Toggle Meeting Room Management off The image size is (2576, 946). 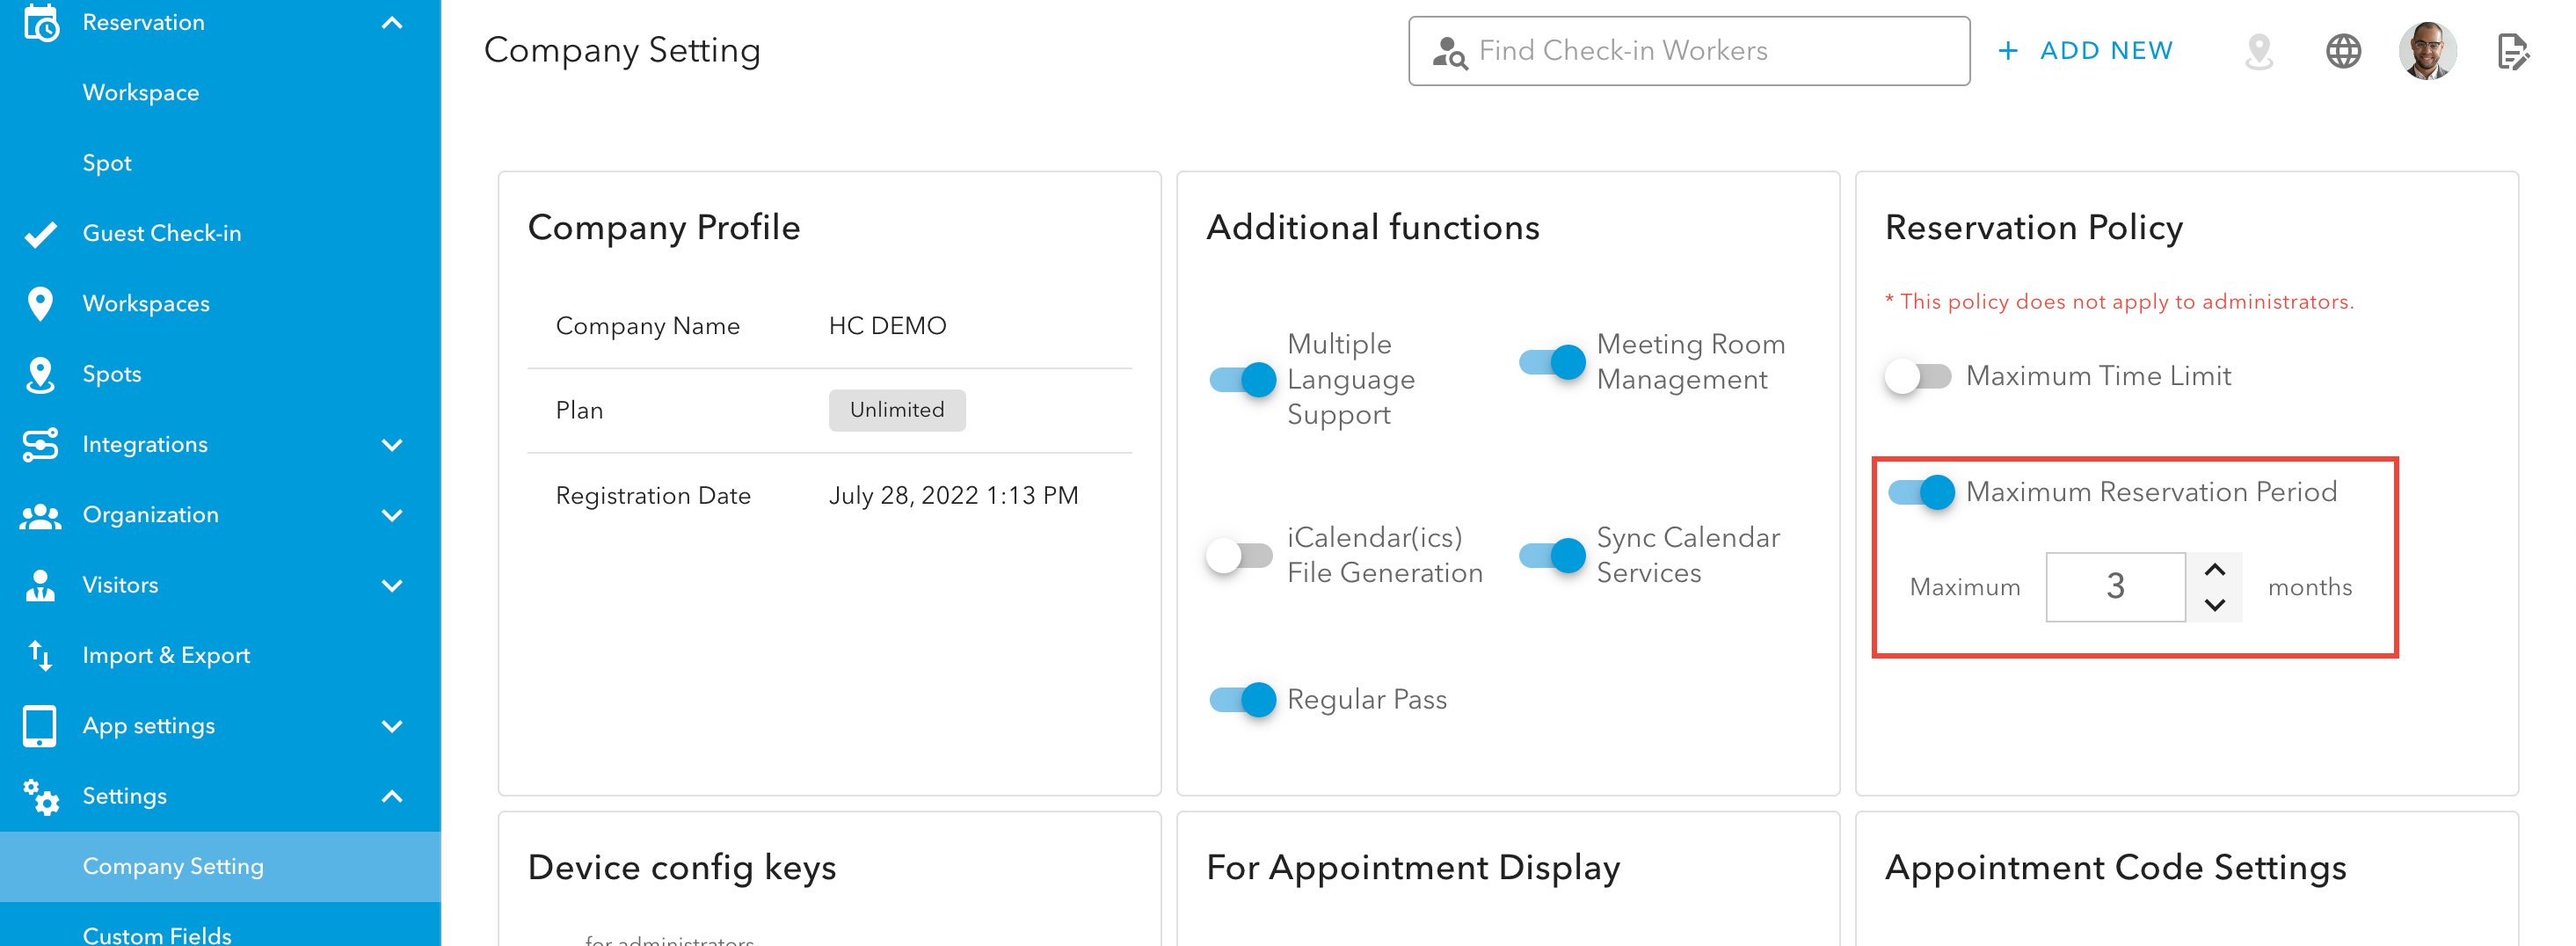(x=1551, y=362)
